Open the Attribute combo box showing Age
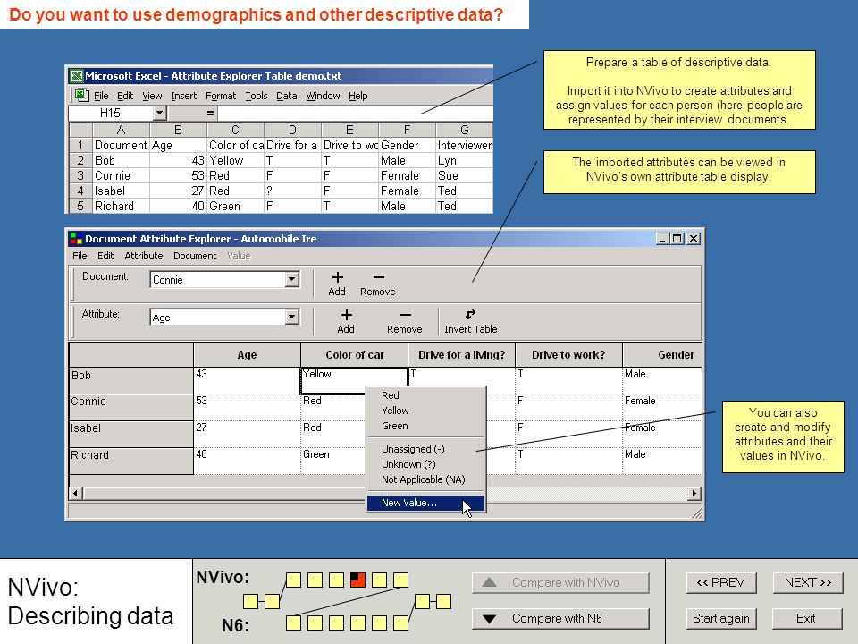The height and width of the screenshot is (644, 858). 292,317
